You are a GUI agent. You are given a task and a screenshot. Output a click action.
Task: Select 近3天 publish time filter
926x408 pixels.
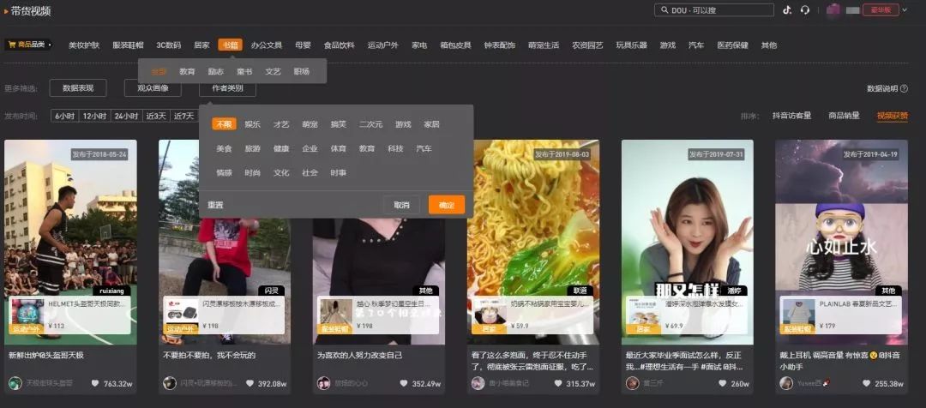157,116
